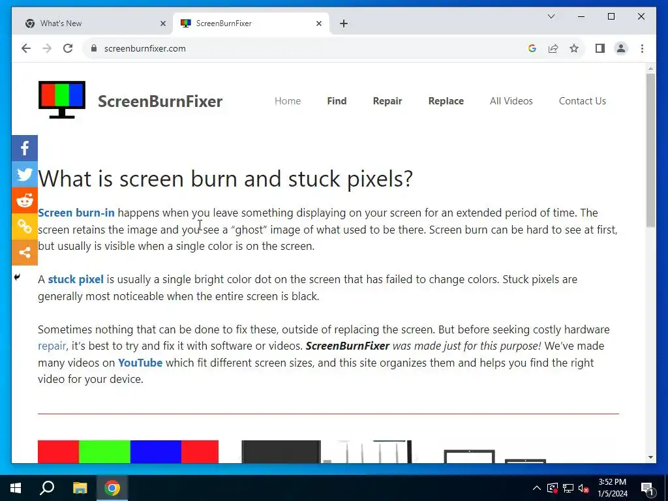Open network icon in system tray

coord(568,488)
